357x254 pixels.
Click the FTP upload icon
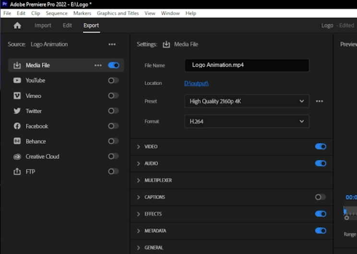pyautogui.click(x=17, y=172)
